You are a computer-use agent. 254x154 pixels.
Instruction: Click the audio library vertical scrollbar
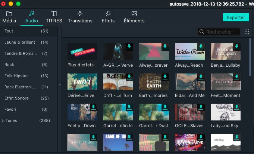[250, 57]
